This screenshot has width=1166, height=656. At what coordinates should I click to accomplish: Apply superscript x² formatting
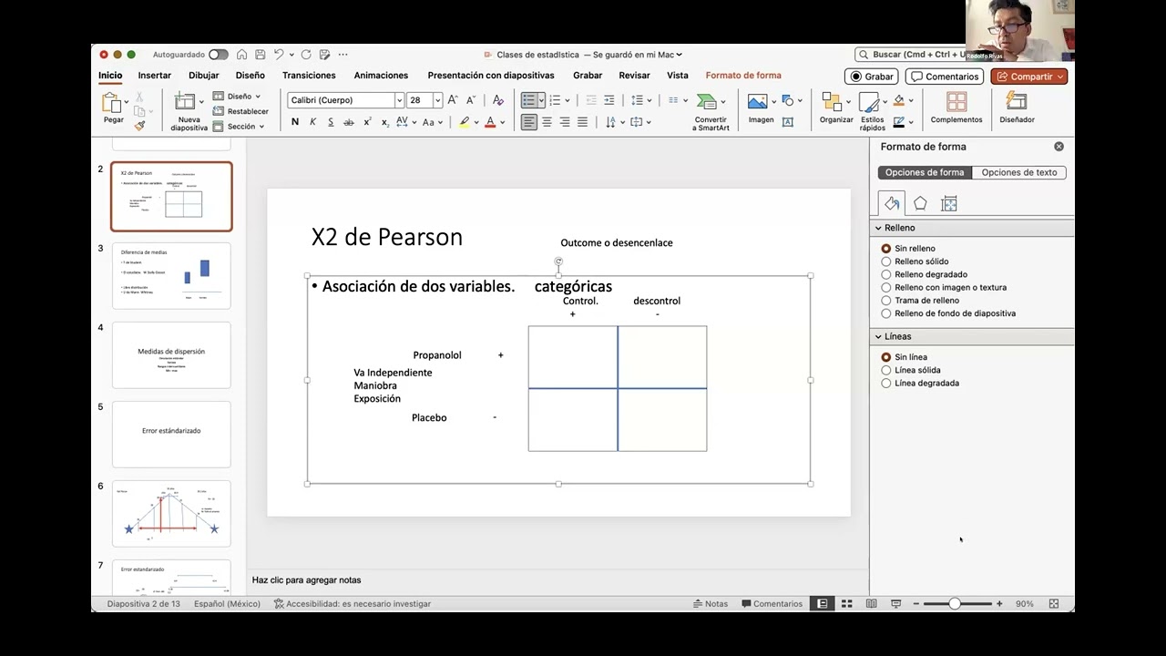[x=367, y=122]
